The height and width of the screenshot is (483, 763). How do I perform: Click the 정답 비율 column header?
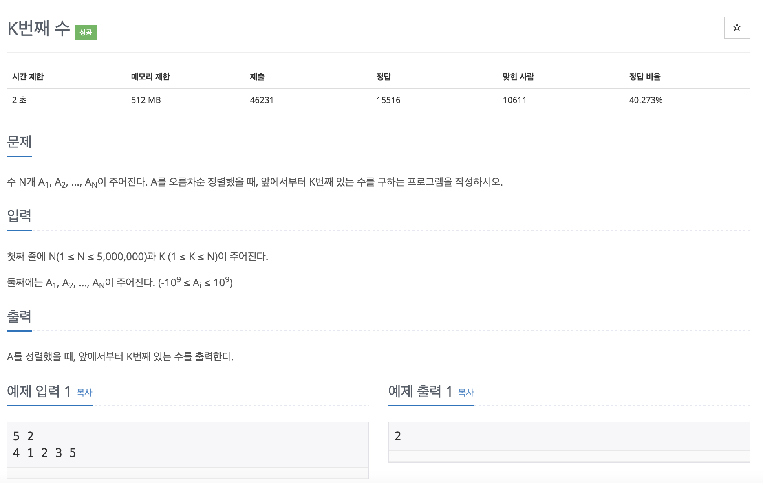point(645,77)
